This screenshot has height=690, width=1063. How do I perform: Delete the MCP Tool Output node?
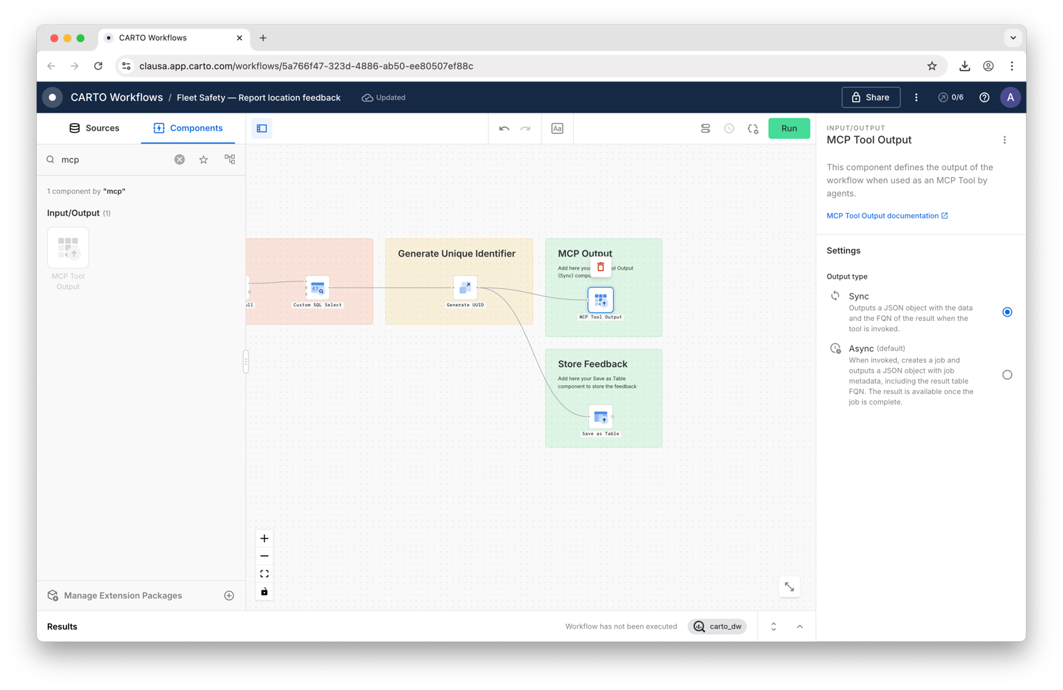point(601,266)
